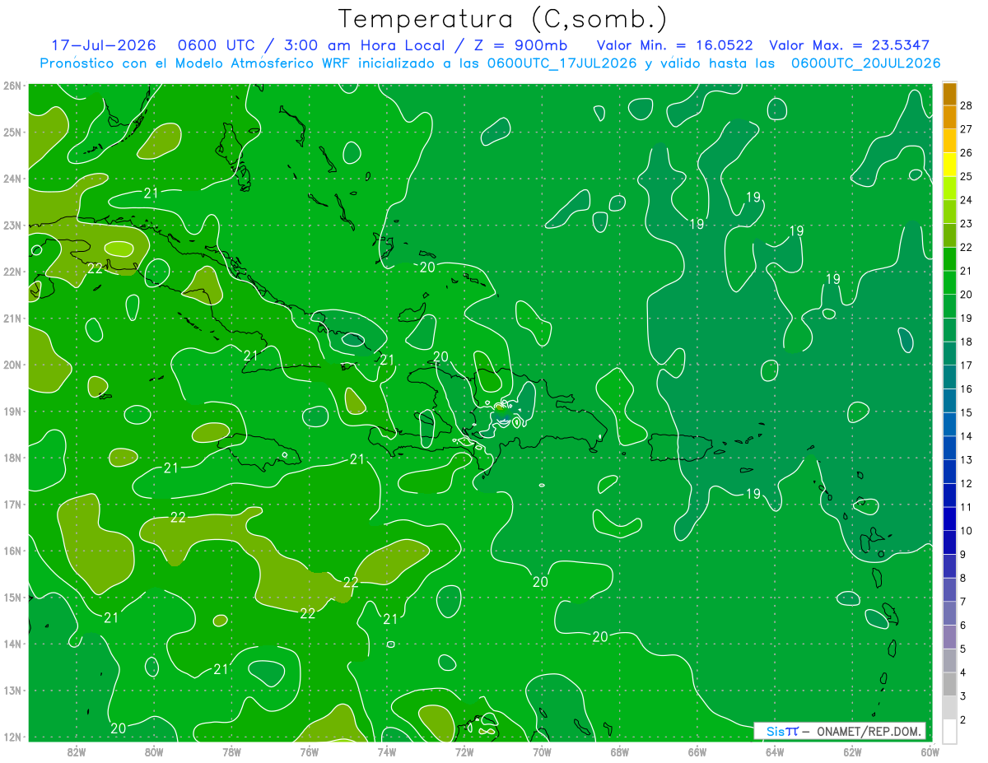Viewport: 988px width, 763px height.
Task: Click the "68W" longitude axis label
Action: [619, 751]
